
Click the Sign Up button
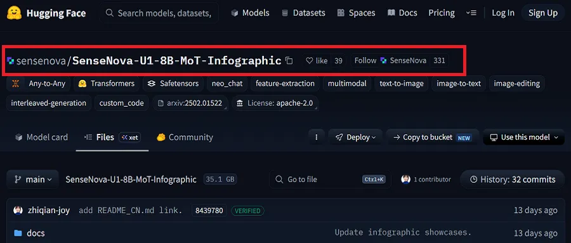click(543, 13)
